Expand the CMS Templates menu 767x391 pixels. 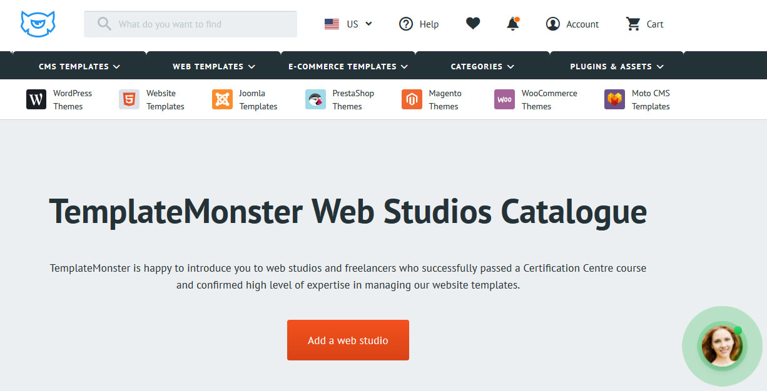pyautogui.click(x=79, y=66)
